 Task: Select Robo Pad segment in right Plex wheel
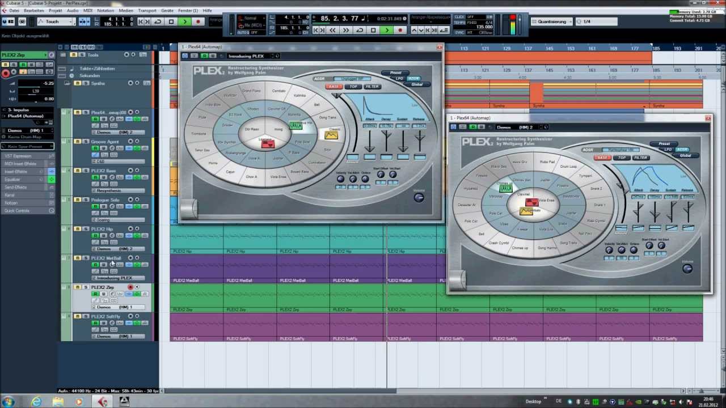[x=547, y=162]
